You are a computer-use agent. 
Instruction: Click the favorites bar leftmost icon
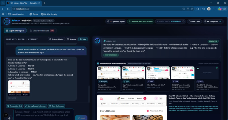tap(3, 14)
